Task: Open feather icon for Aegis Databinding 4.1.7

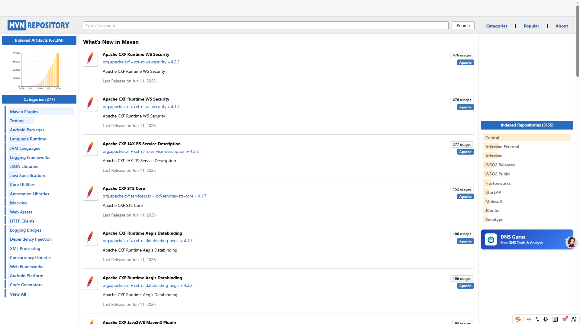Action: [90, 238]
